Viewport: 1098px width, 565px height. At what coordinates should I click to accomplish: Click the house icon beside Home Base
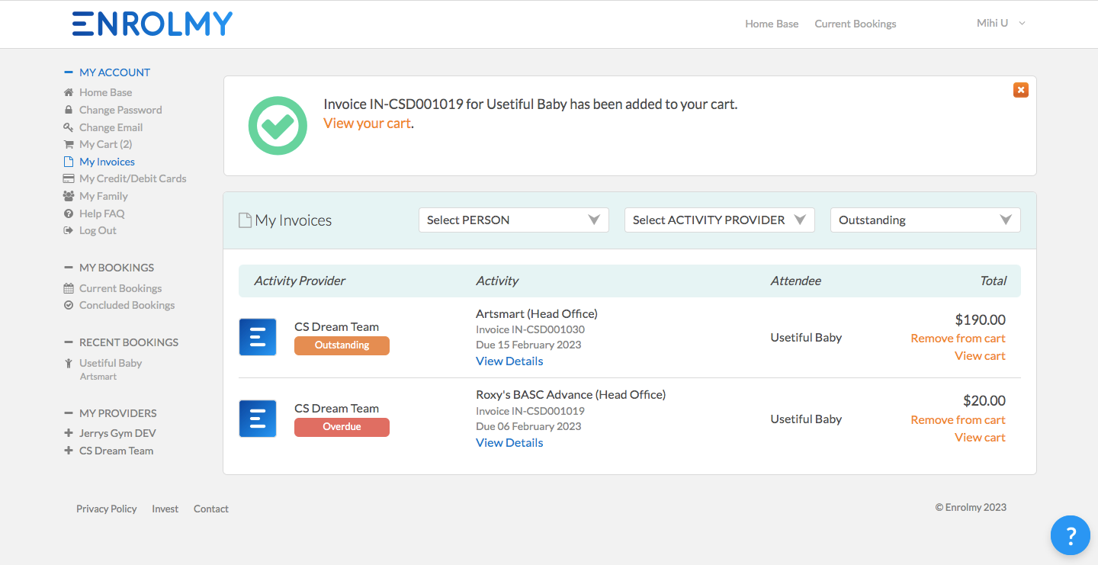click(69, 92)
